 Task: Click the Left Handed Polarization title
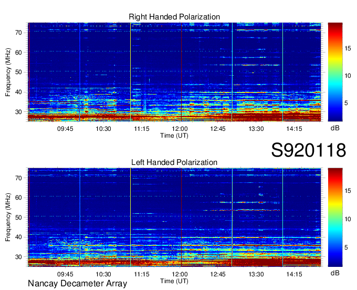coord(174,162)
